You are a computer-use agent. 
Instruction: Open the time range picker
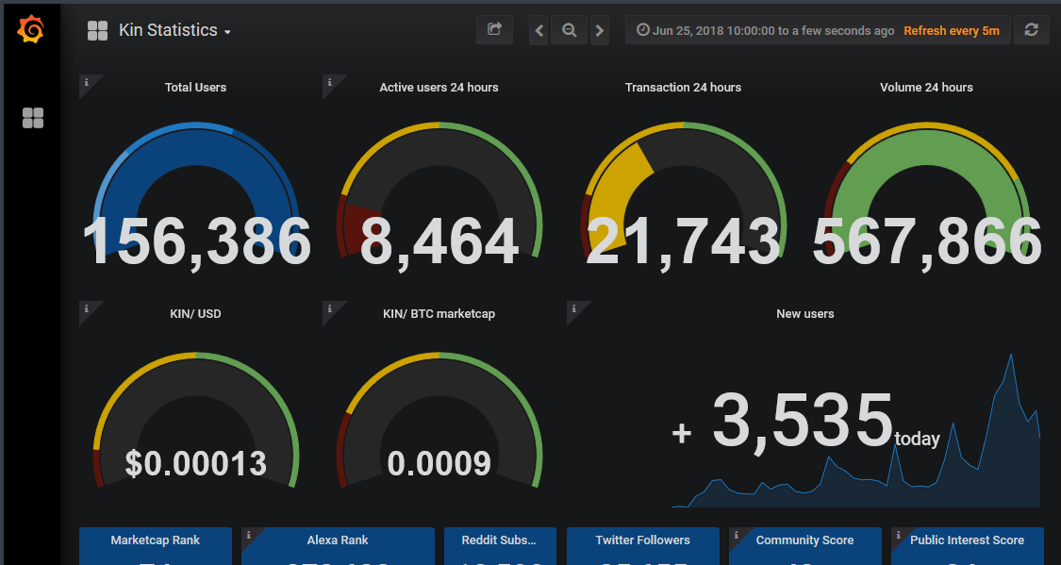click(765, 30)
